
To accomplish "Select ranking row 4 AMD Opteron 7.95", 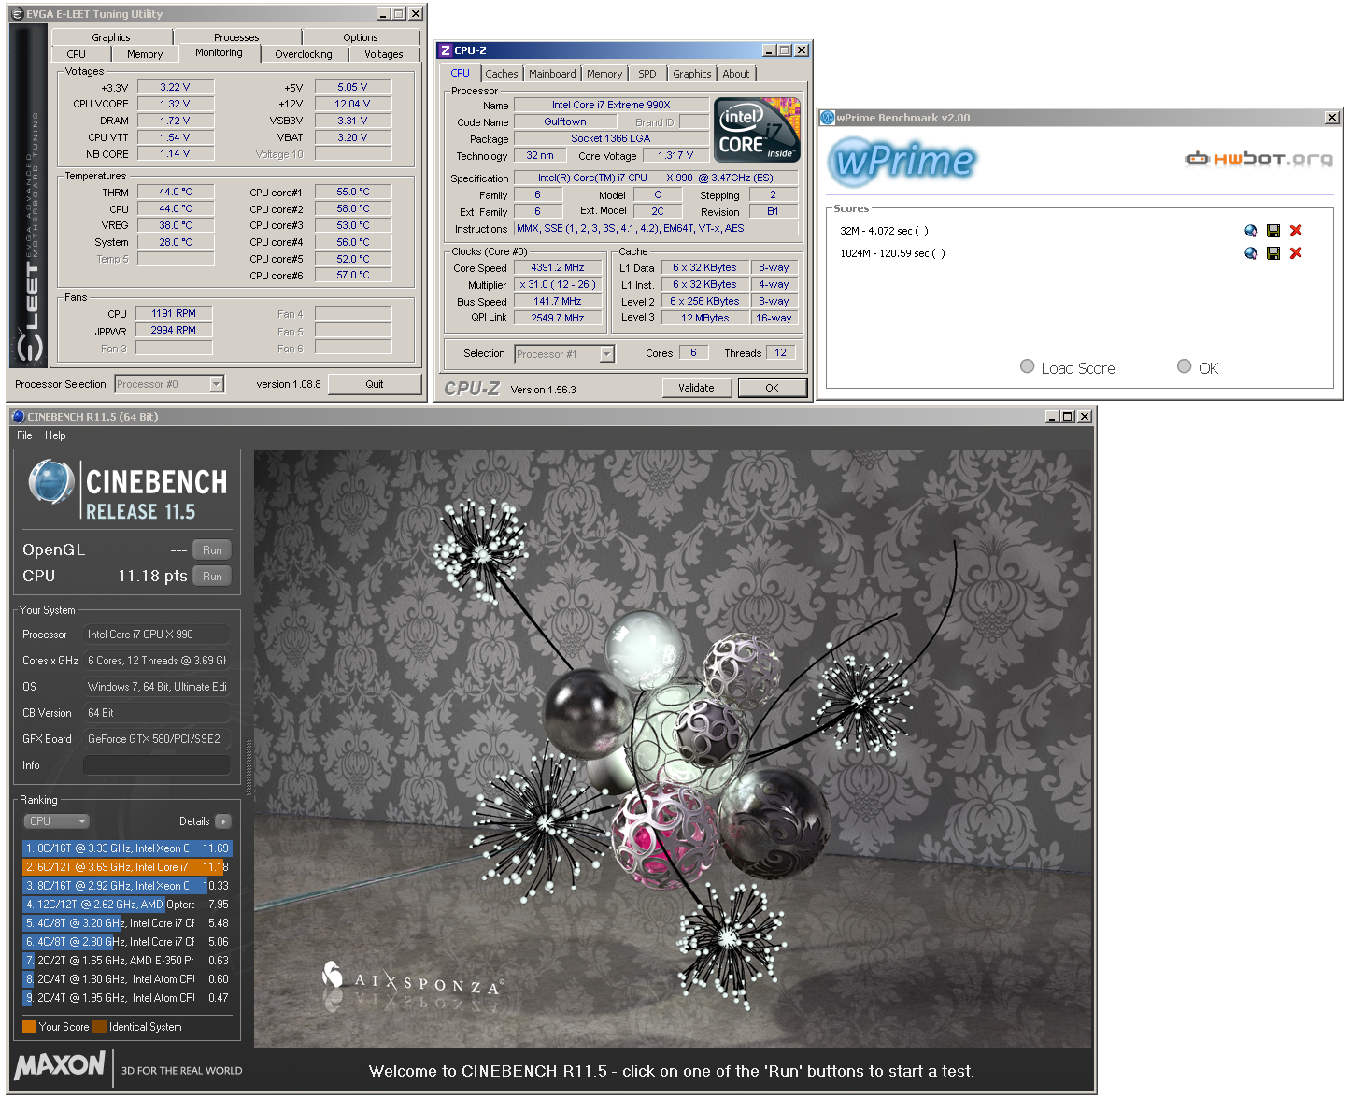I will (127, 905).
